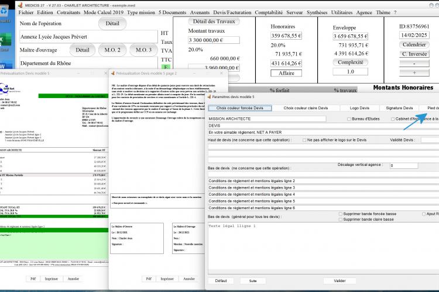The width and height of the screenshot is (439, 292).
Task: Open Détail des Travaux
Action: [x=214, y=22]
